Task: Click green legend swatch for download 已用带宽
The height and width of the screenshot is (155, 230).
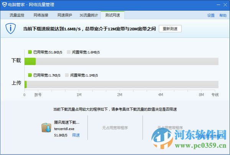Action: pyautogui.click(x=30, y=52)
